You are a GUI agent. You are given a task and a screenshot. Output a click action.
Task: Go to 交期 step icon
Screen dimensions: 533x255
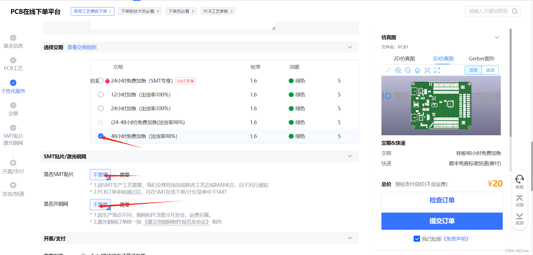click(13, 105)
